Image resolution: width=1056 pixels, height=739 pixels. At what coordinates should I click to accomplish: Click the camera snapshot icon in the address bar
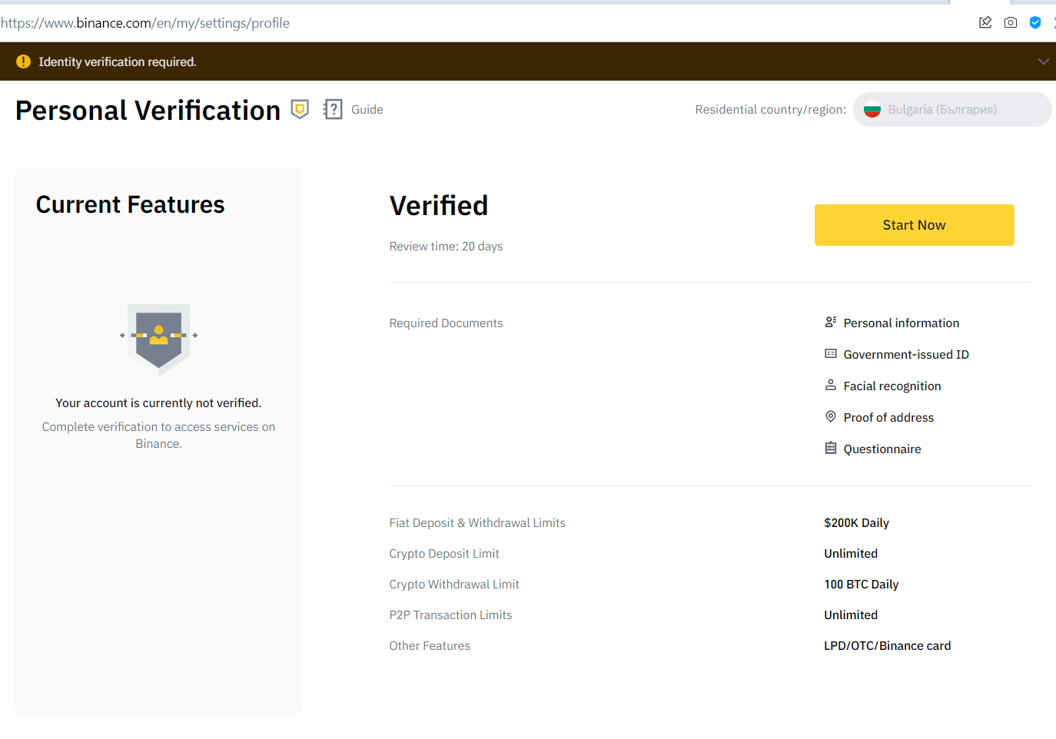click(x=1011, y=22)
